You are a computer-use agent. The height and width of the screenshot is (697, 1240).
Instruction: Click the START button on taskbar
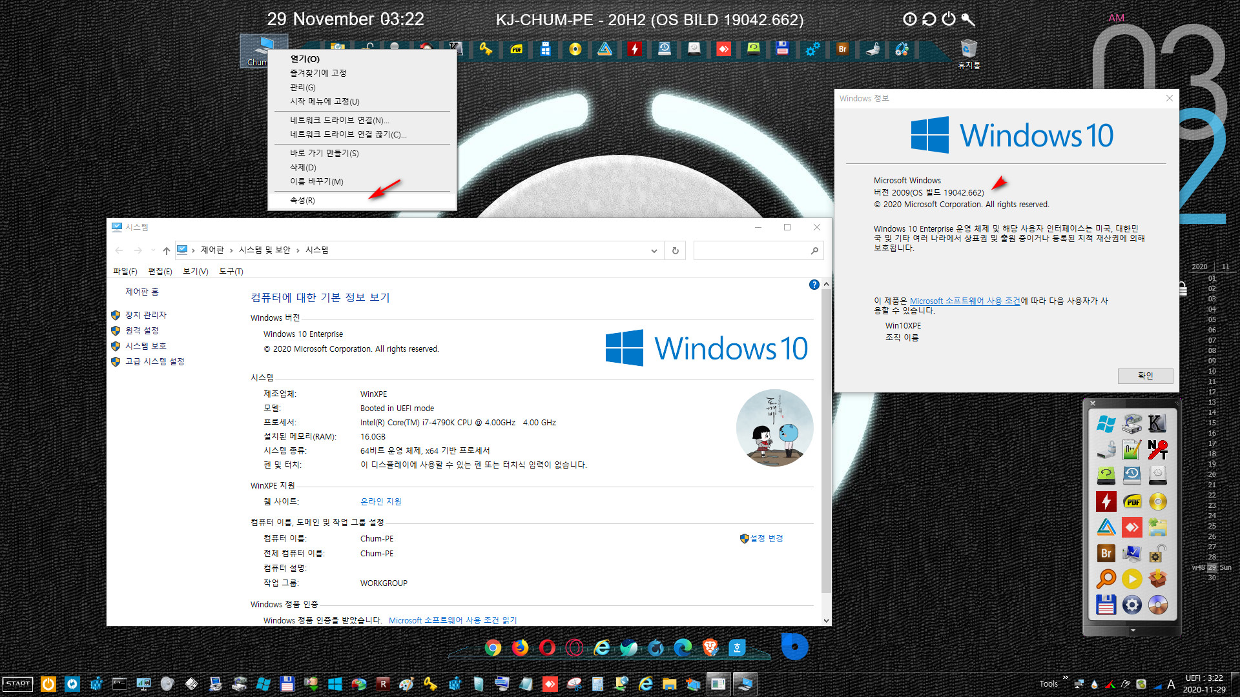tap(18, 684)
